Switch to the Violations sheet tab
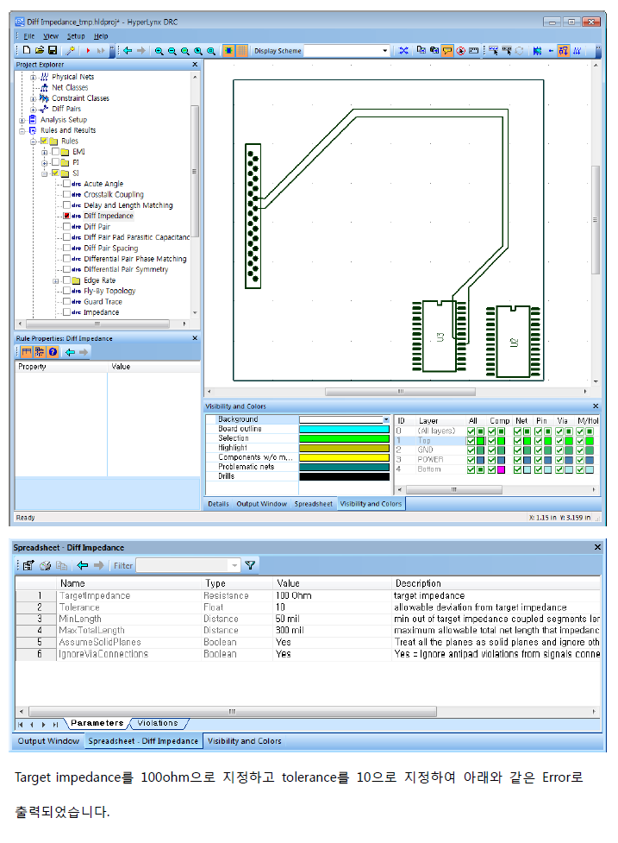 158,723
